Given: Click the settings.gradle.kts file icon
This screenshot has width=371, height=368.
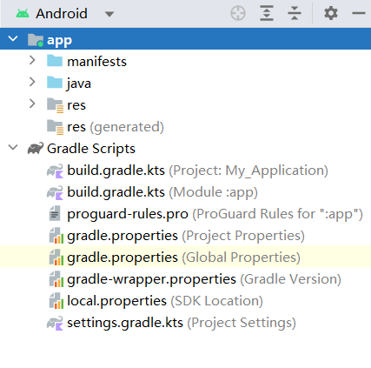Looking at the screenshot, I should coord(55,323).
